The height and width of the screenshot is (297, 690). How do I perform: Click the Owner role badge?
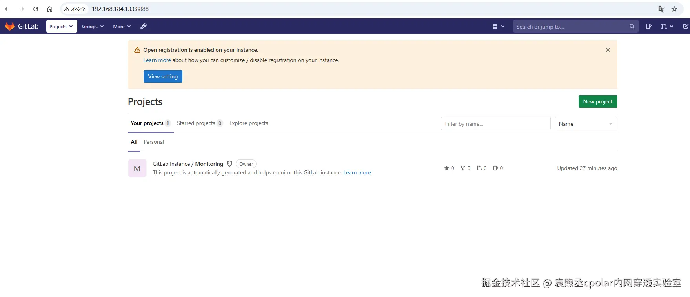[x=246, y=164]
